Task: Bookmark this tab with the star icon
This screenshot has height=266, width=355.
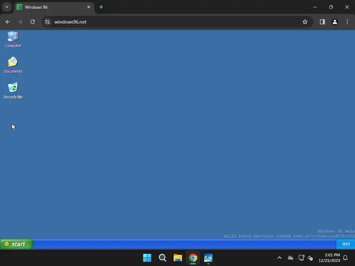Action: 305,22
